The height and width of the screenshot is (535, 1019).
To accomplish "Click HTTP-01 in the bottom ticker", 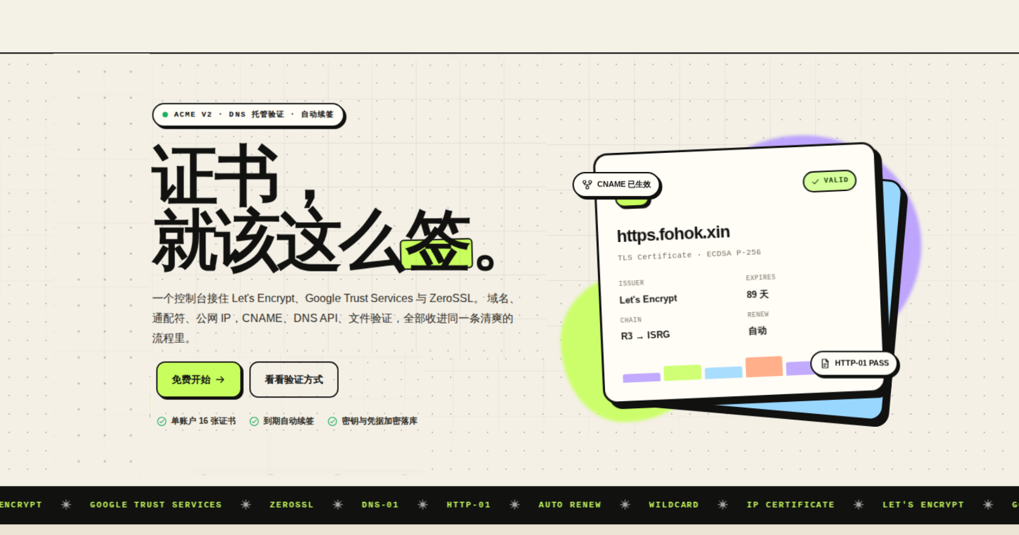I will [x=469, y=504].
